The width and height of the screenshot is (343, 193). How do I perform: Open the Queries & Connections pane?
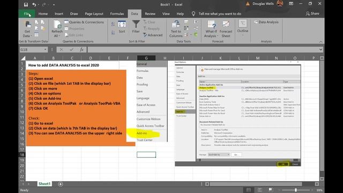tap(84, 22)
